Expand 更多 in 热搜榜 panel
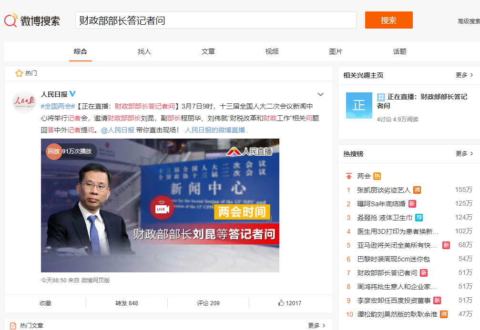Viewport: 480px width, 330px height. (x=464, y=154)
